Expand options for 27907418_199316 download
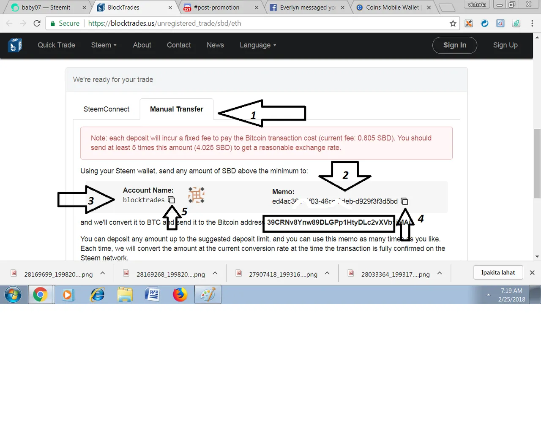Image resolution: width=541 pixels, height=421 pixels. coord(327,273)
